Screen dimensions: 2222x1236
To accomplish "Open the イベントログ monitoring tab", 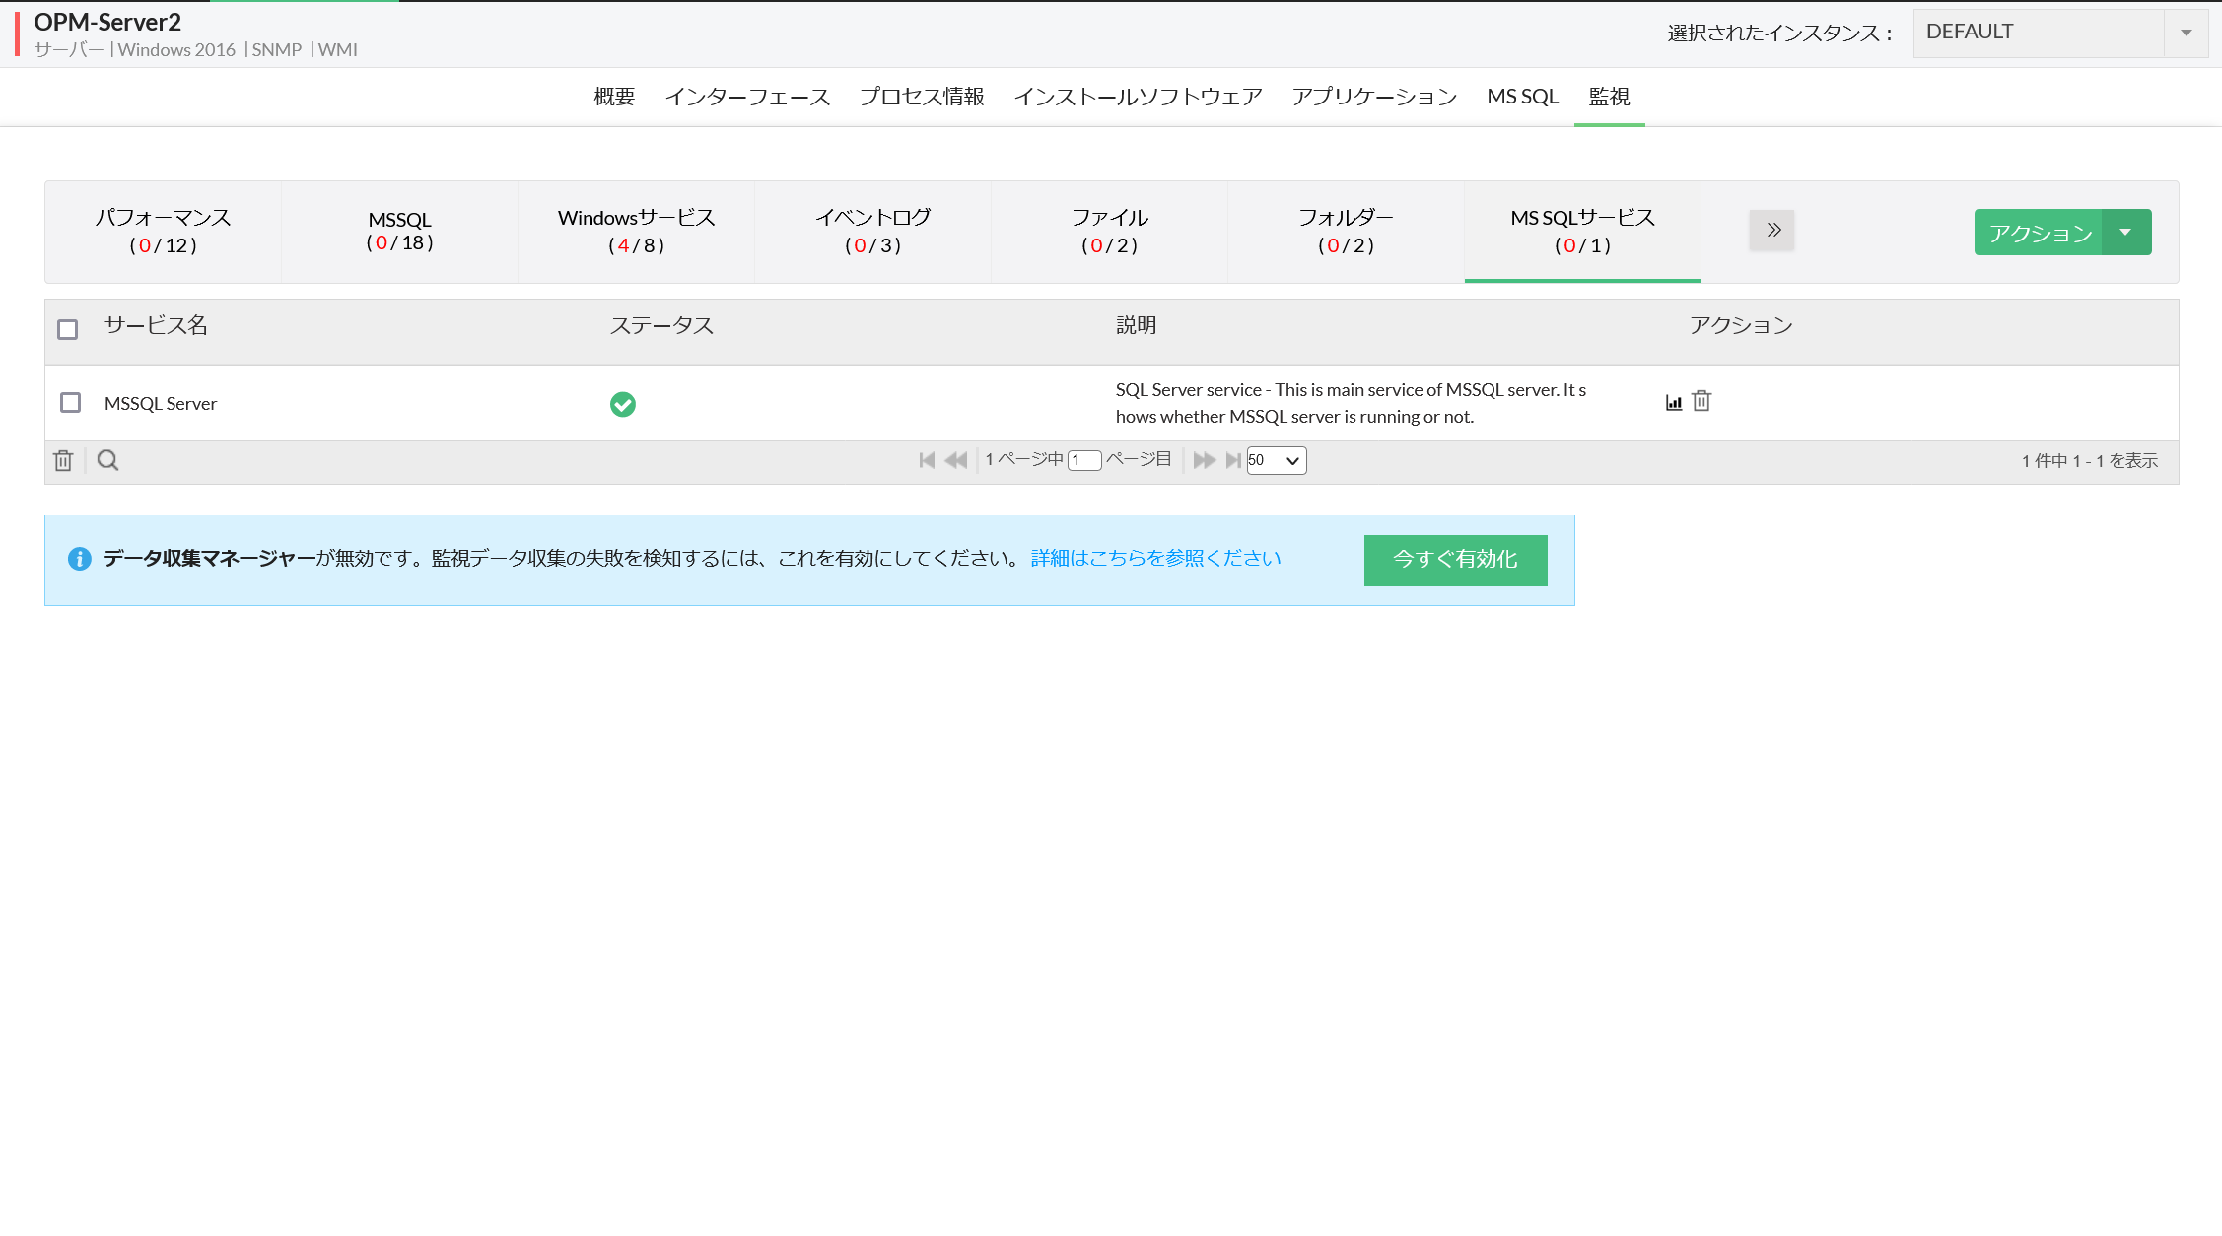I will (873, 231).
